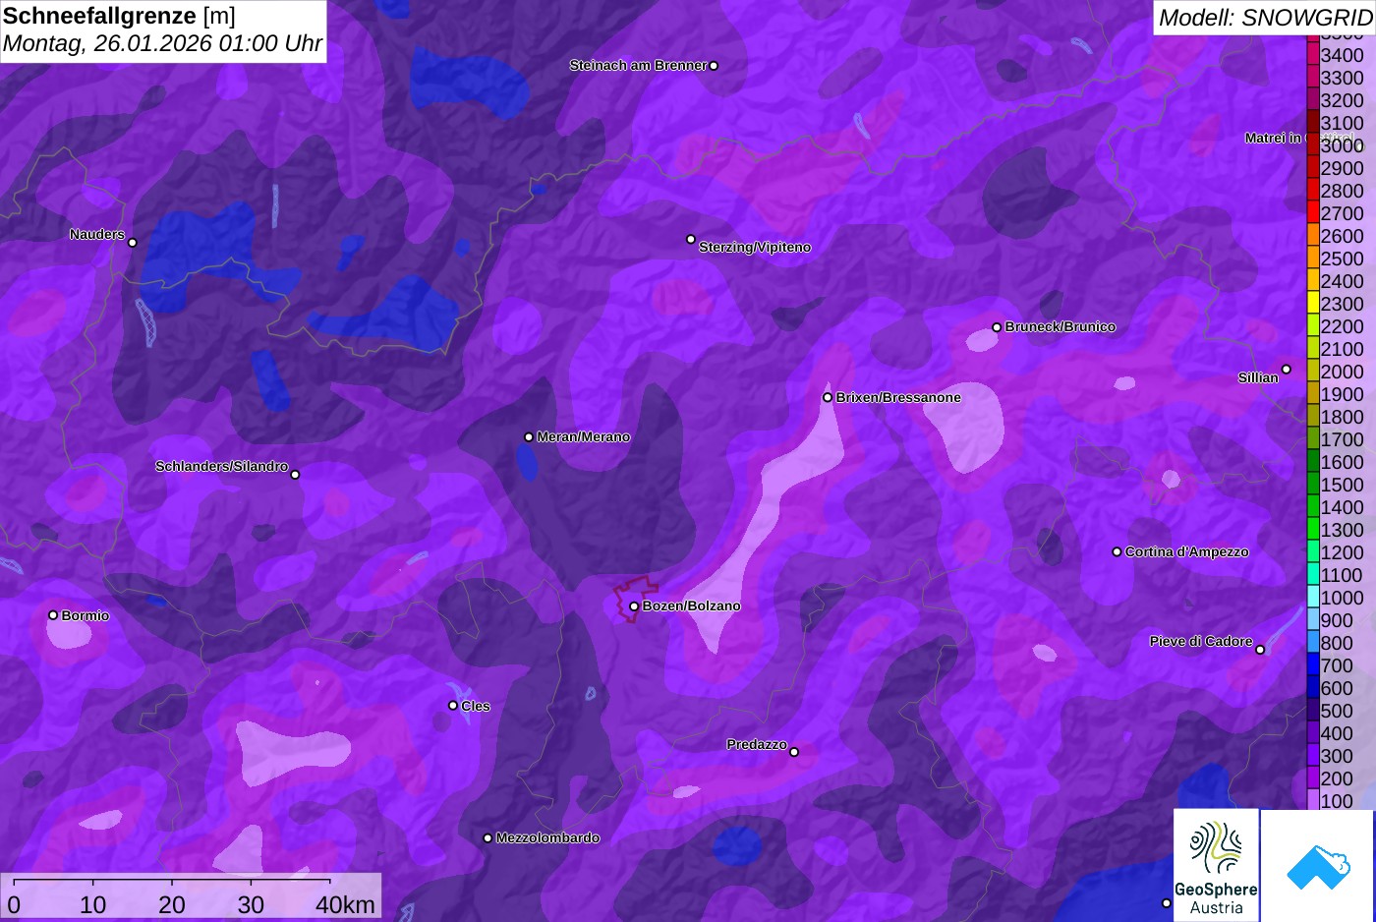Screen dimensions: 1376x922
Task: Click the 20 mark on scale bar
Action: tap(172, 904)
